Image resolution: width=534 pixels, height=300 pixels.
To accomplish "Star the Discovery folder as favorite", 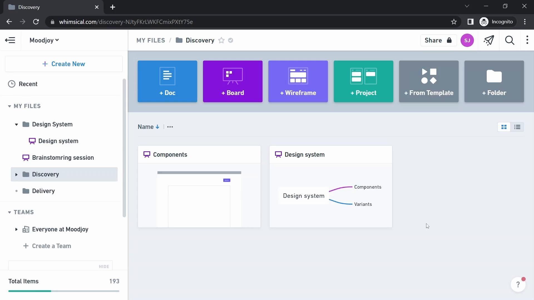I will coord(221,41).
